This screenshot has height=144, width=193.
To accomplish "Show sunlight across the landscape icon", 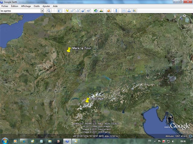I will tap(101, 11).
